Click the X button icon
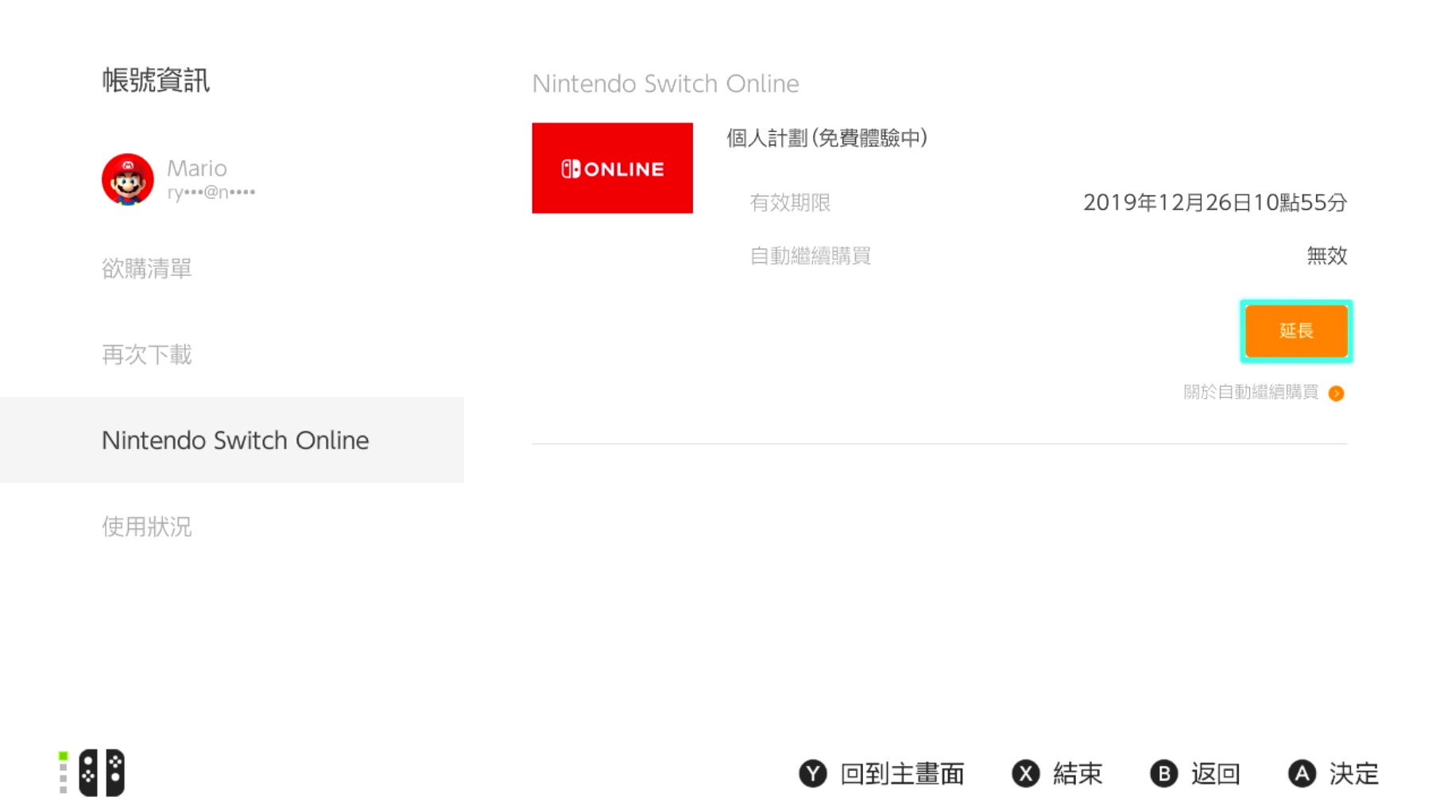This screenshot has height=801, width=1440. pos(1025,773)
